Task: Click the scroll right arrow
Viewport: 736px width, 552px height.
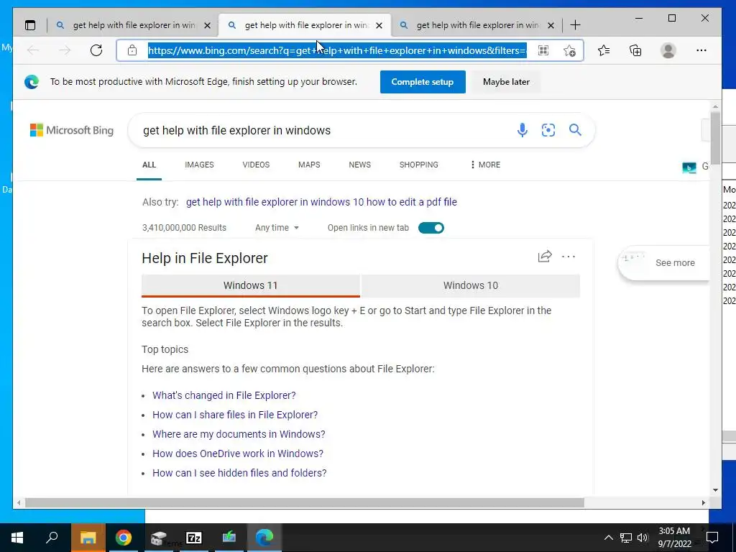Action: (703, 502)
